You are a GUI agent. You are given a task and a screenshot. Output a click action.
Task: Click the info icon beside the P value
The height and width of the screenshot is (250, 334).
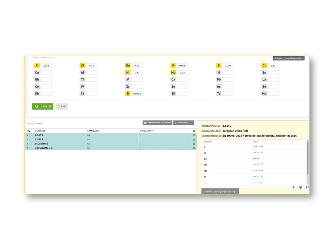[261, 182]
